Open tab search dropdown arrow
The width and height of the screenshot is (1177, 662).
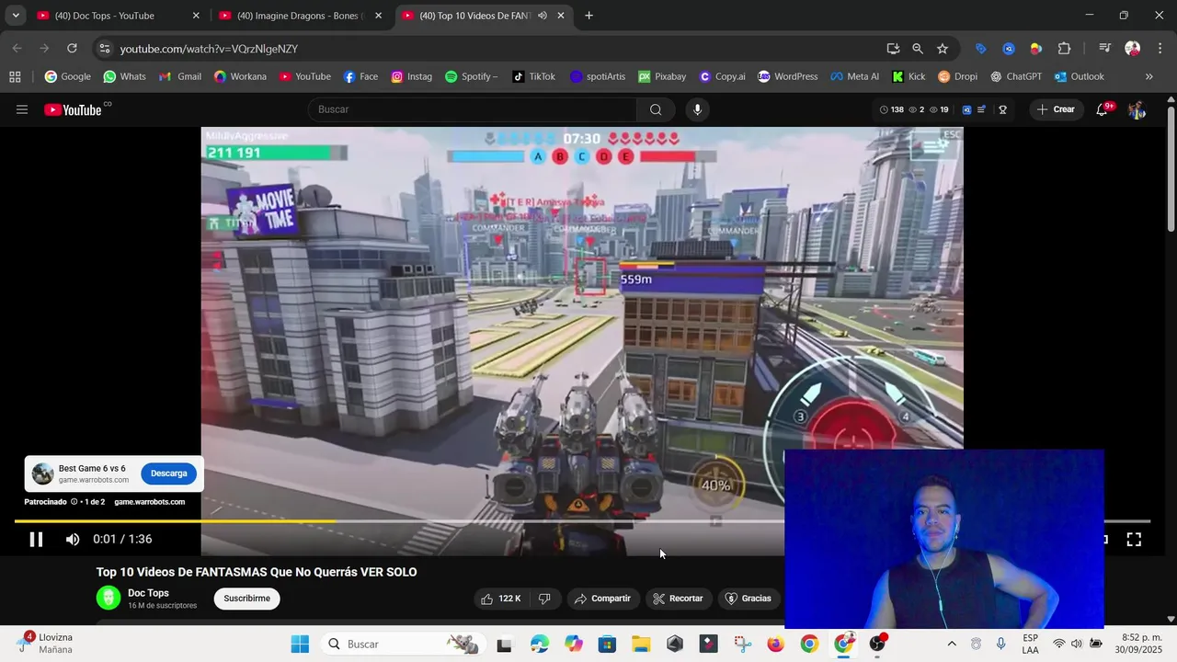(16, 16)
